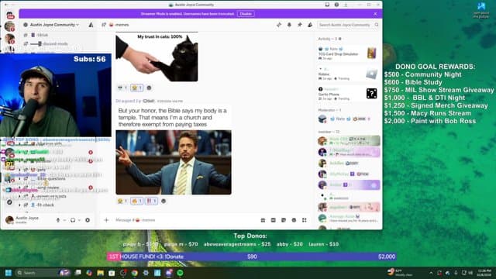The image size is (496, 279).
Task: View the cat trust meme image
Action: [x=157, y=57]
